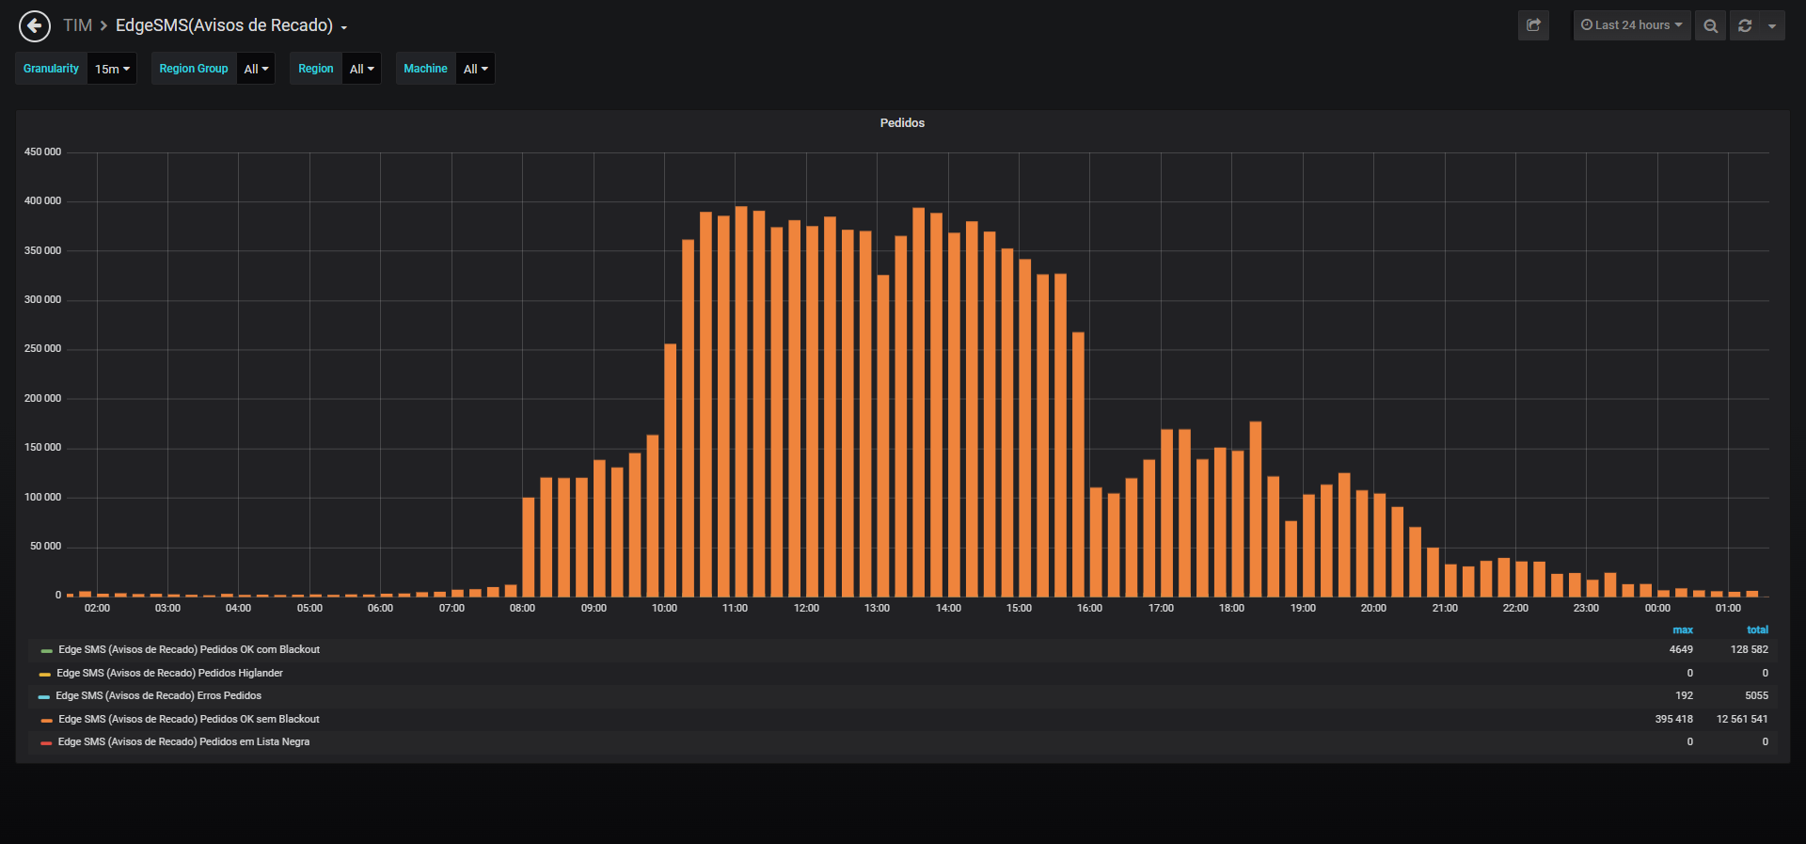Toggle Erros Pedidos series in legend
Image resolution: width=1806 pixels, height=844 pixels.
[x=158, y=696]
